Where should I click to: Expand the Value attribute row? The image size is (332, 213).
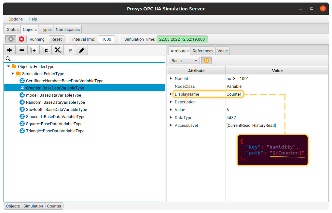click(171, 110)
